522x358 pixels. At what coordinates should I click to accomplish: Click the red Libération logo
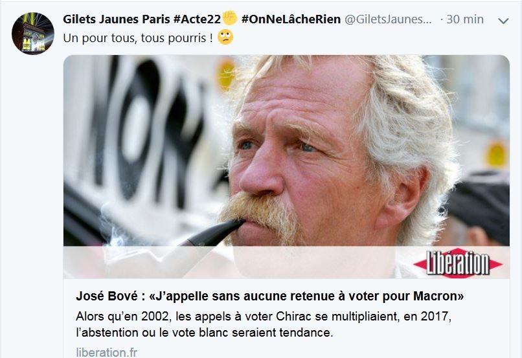(458, 263)
